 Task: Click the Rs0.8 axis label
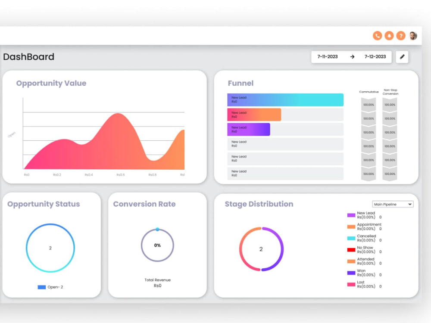[153, 175]
